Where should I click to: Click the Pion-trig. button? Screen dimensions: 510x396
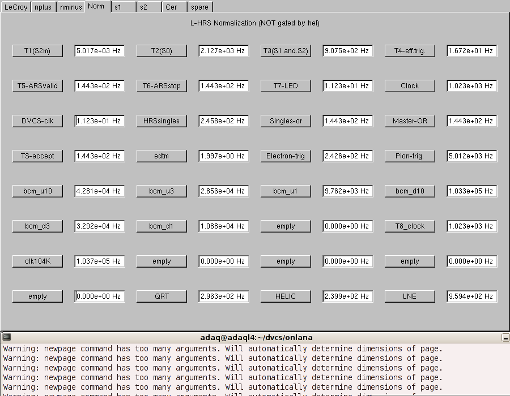click(410, 156)
